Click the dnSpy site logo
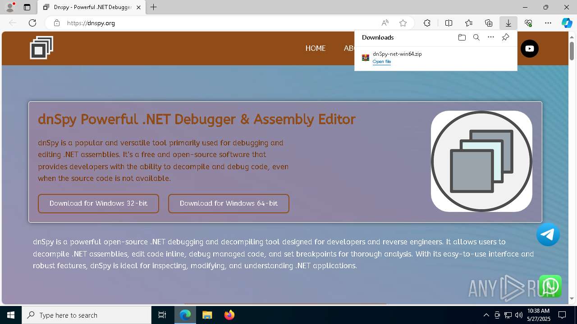Viewport: 577px width, 324px height. 41,48
